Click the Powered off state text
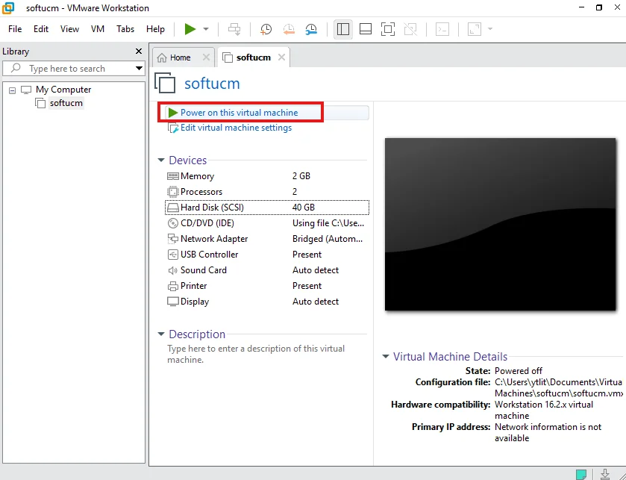626x480 pixels. coord(519,371)
